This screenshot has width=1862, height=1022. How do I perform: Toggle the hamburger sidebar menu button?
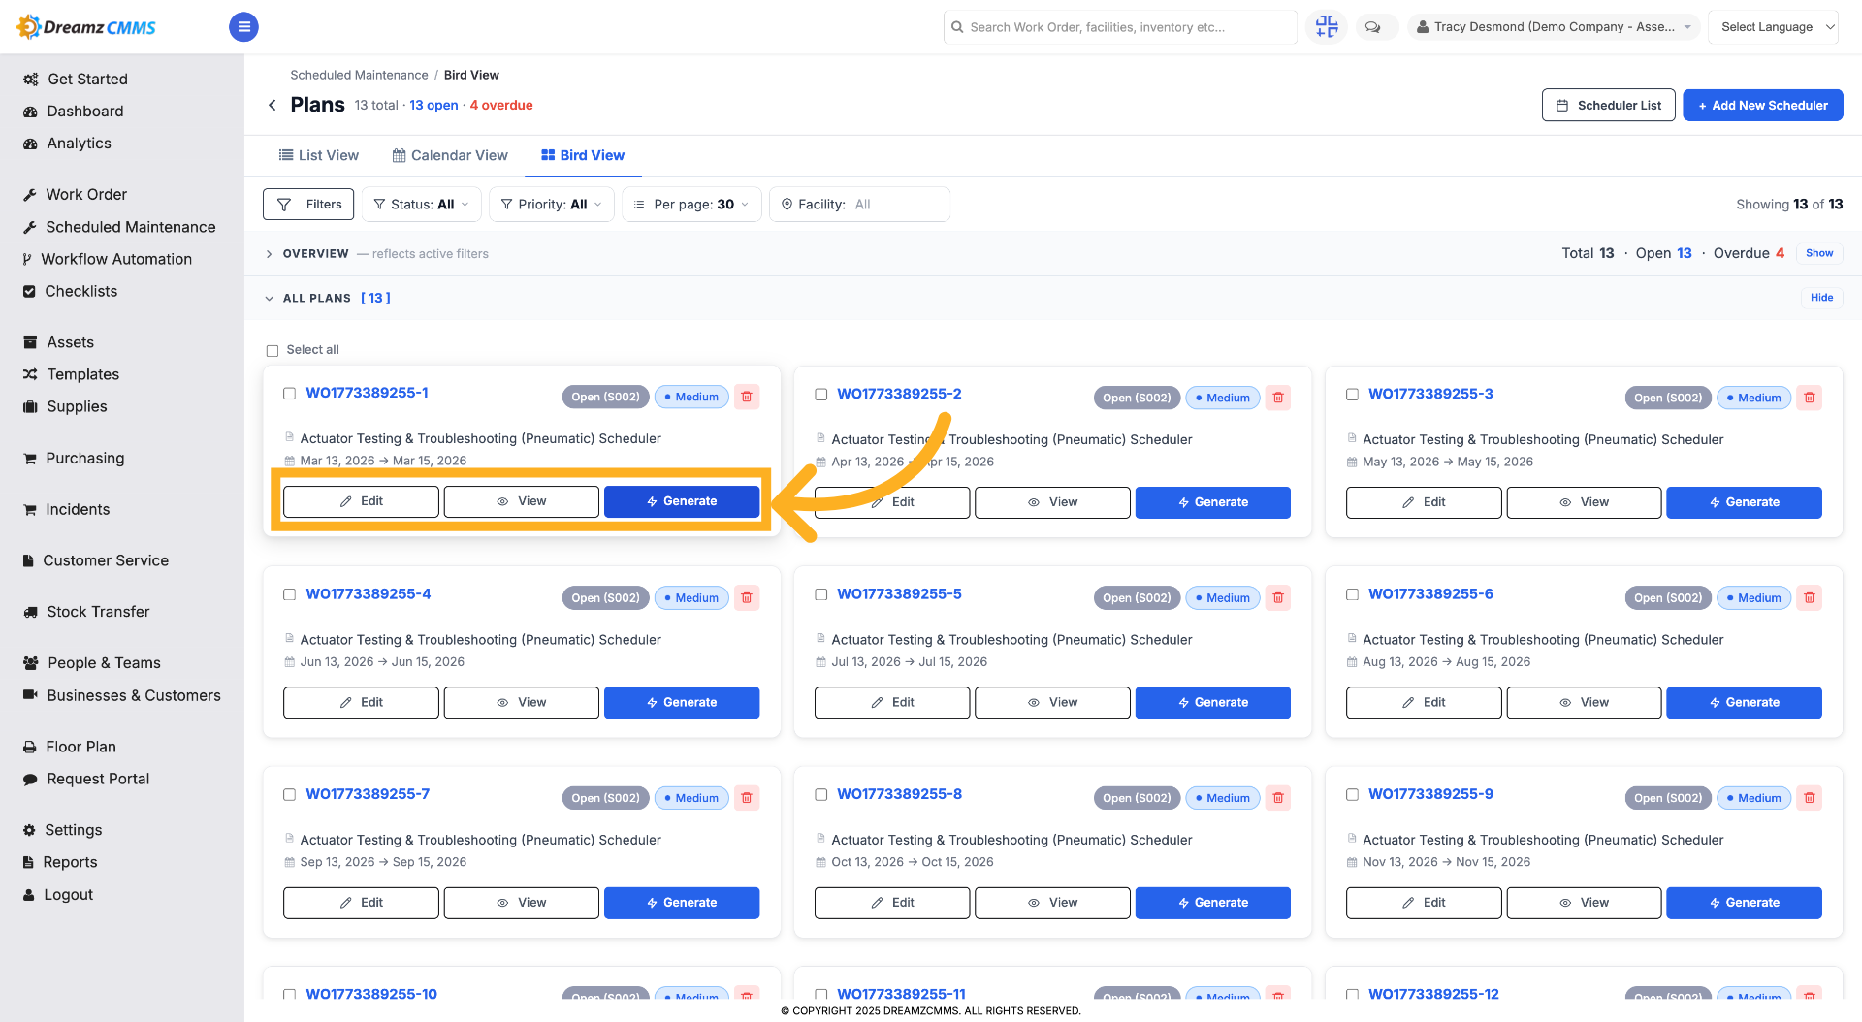243,27
